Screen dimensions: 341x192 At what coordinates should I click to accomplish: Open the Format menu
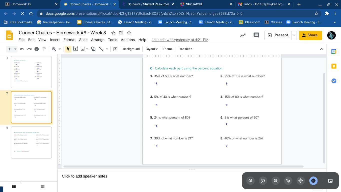pos(69,40)
